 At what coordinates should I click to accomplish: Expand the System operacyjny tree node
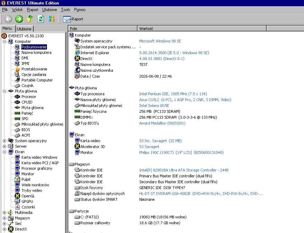[4, 141]
